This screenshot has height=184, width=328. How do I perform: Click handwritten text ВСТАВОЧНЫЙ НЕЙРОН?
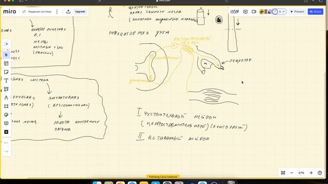point(179,139)
